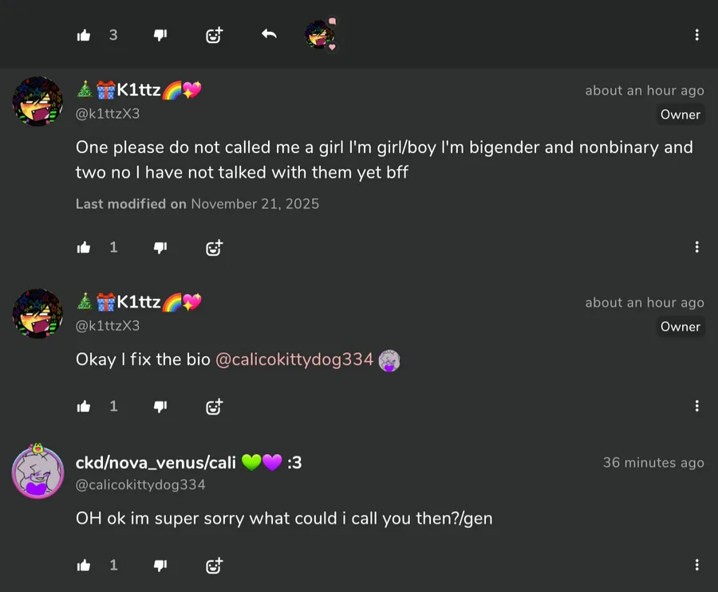Click the reply arrow on the top comment
Viewport: 718px width, 592px height.
[x=269, y=34]
